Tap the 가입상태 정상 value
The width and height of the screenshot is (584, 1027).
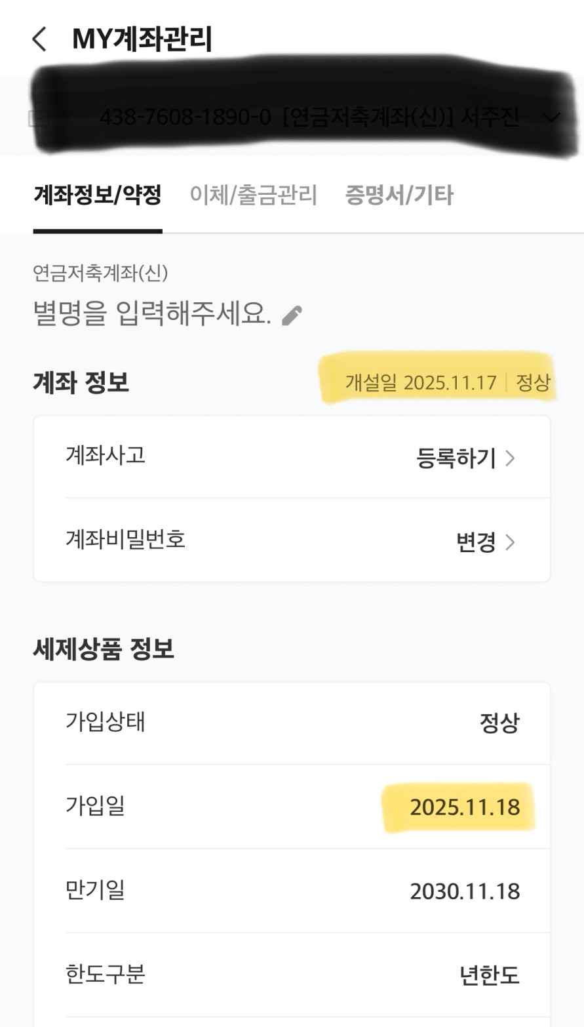(499, 723)
